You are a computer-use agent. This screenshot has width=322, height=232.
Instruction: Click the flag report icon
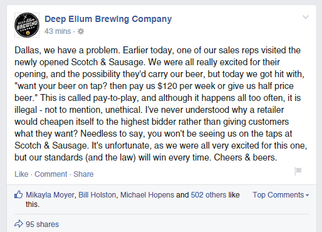[x=298, y=171]
